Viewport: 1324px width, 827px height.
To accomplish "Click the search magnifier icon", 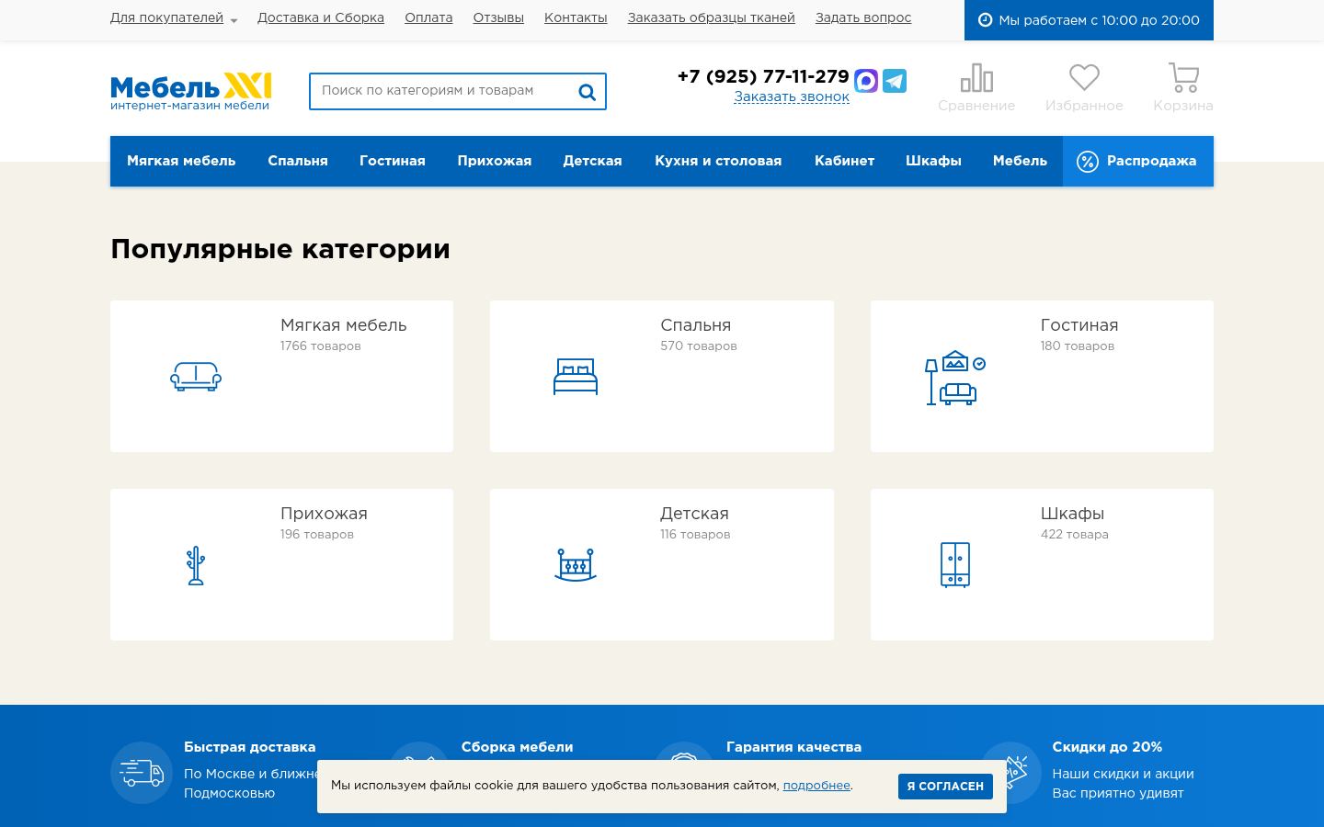I will coord(587,92).
